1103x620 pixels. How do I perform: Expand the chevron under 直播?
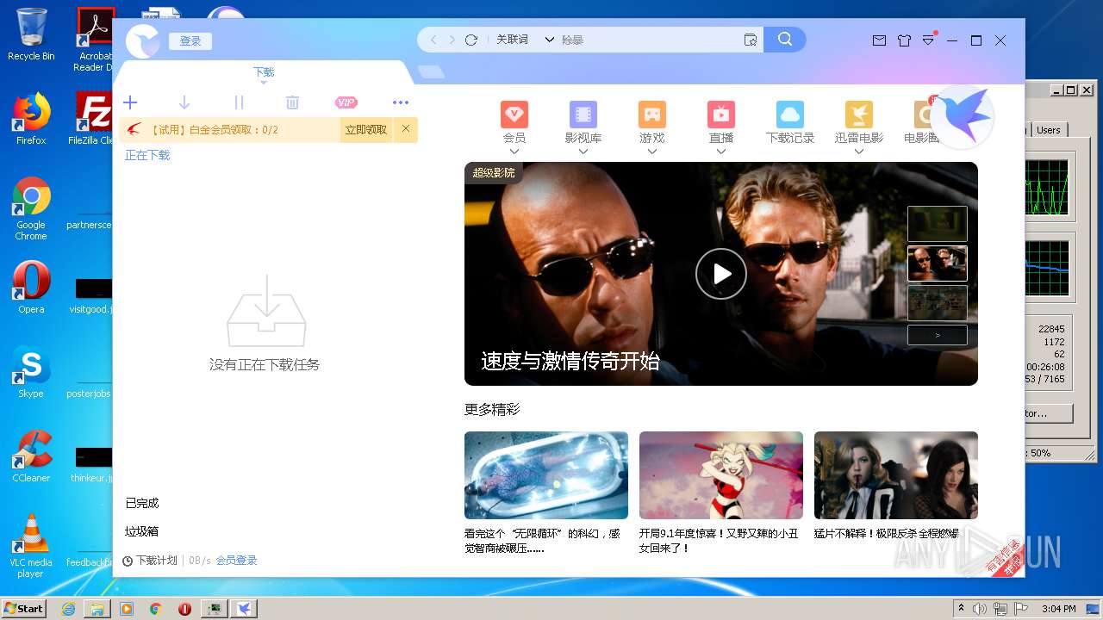pos(721,152)
